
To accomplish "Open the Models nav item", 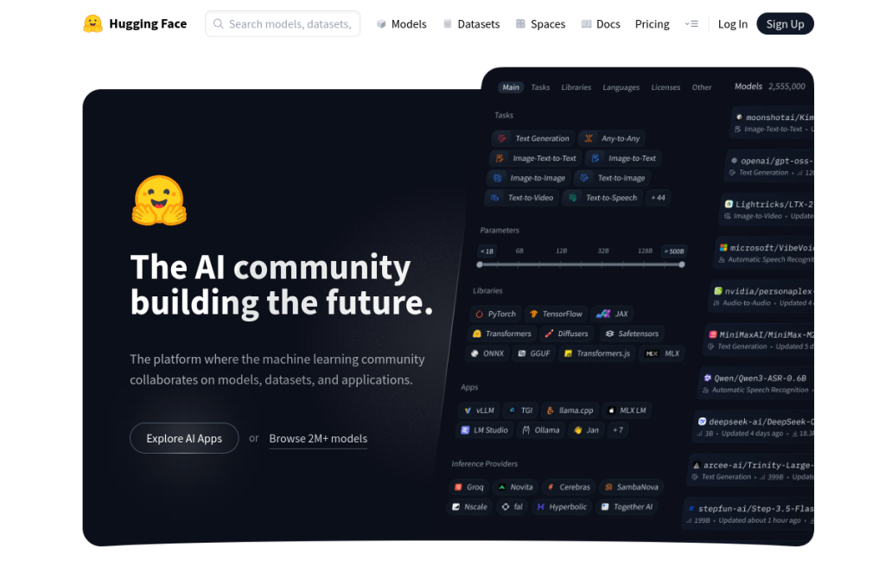I will [401, 24].
